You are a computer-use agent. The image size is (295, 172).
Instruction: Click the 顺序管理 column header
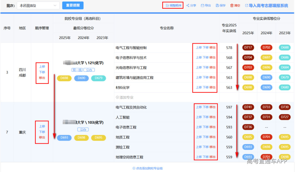coord(42,28)
